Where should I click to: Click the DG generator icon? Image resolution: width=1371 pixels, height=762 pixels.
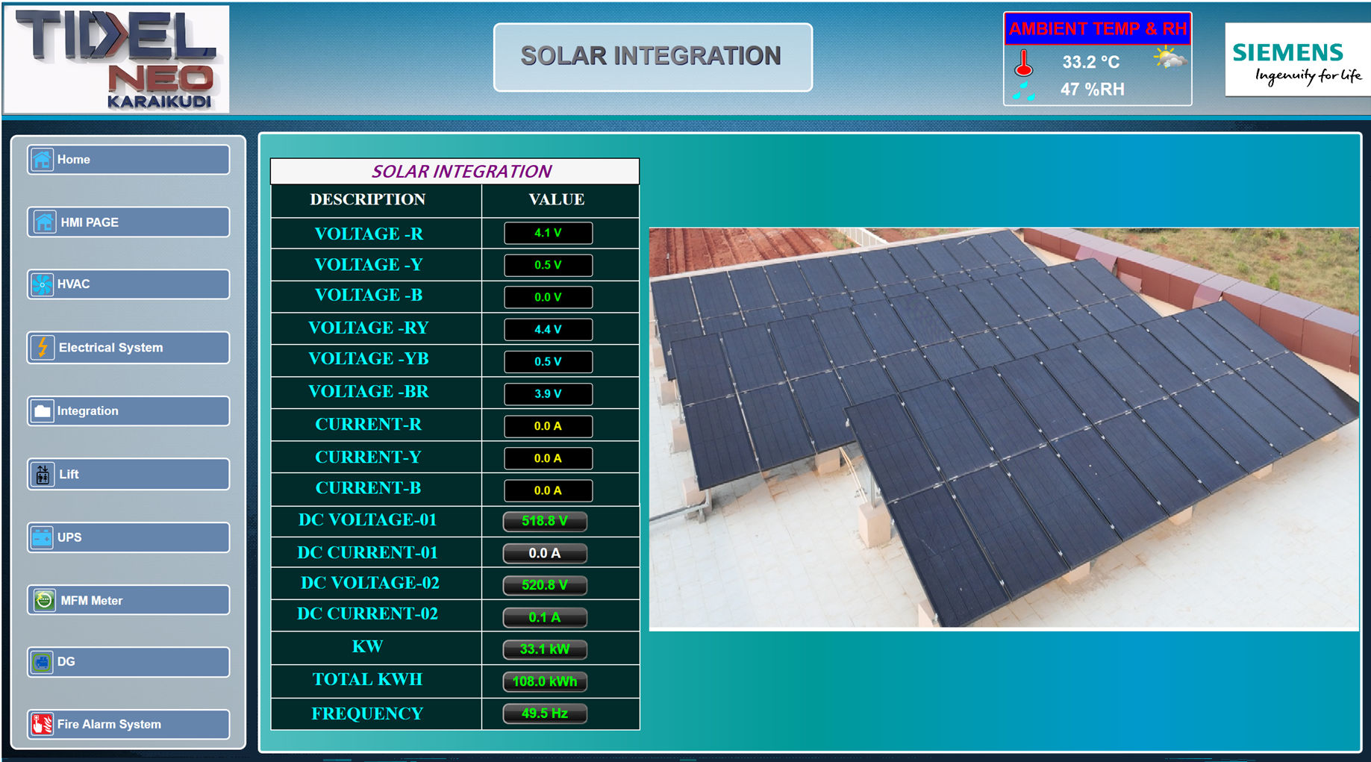pos(42,662)
